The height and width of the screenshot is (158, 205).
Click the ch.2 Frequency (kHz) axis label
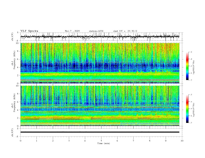click(x=13, y=106)
